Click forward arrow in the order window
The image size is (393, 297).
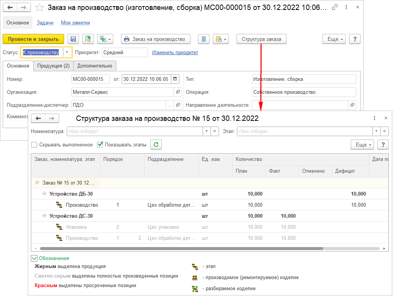(x=24, y=8)
